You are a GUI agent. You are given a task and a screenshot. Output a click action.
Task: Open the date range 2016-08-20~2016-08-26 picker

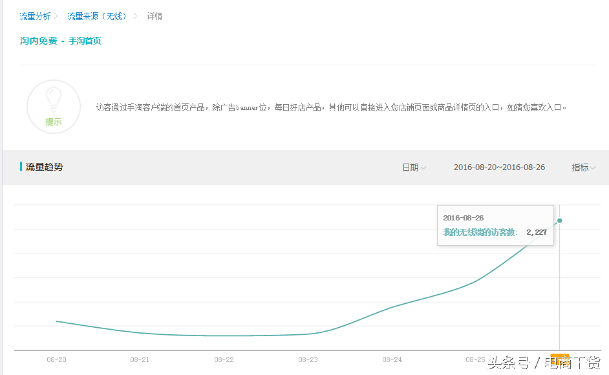(x=499, y=167)
